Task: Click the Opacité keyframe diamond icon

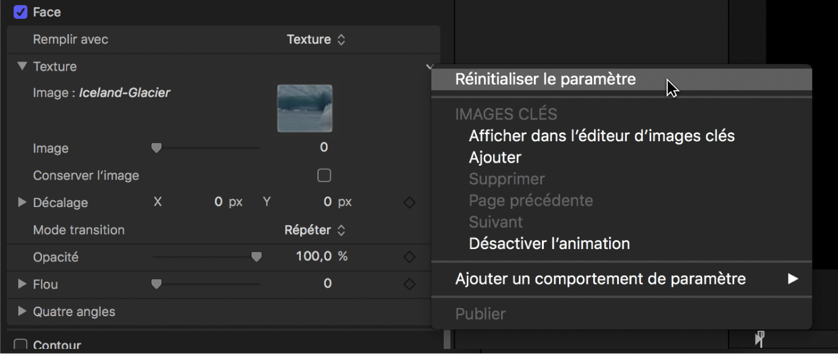Action: tap(409, 256)
